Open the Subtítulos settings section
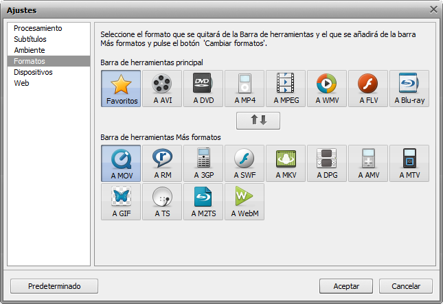Viewport: 443px width, 304px height. (49, 39)
